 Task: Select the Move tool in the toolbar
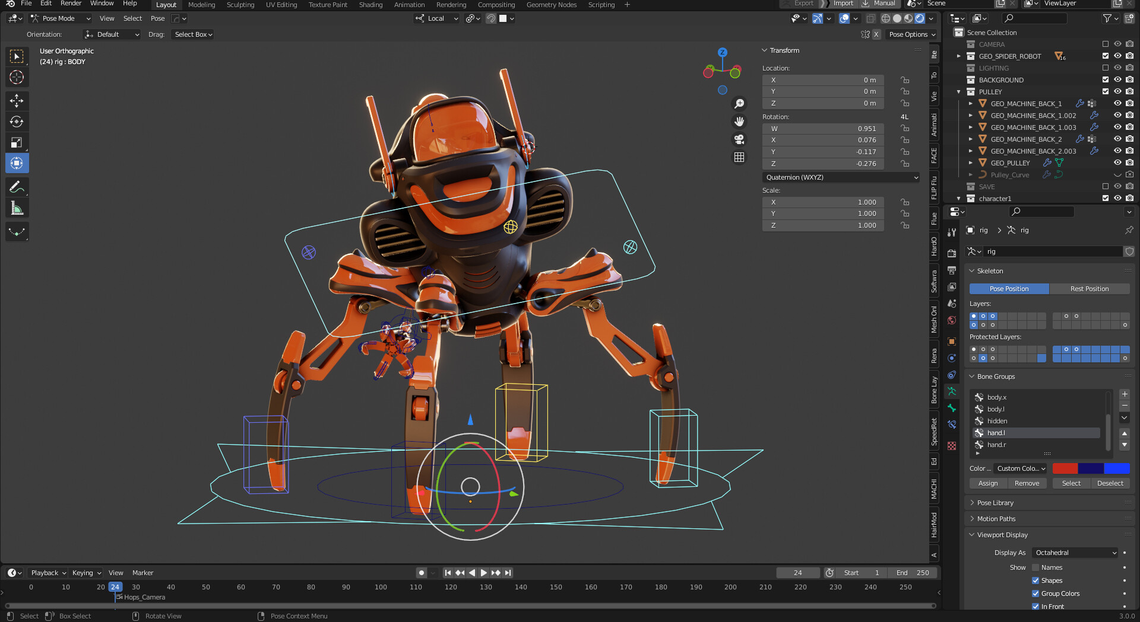pyautogui.click(x=17, y=101)
